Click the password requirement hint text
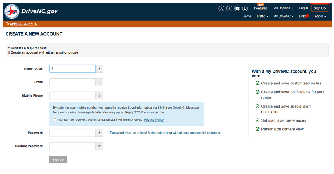The width and height of the screenshot is (334, 174). coord(165,133)
